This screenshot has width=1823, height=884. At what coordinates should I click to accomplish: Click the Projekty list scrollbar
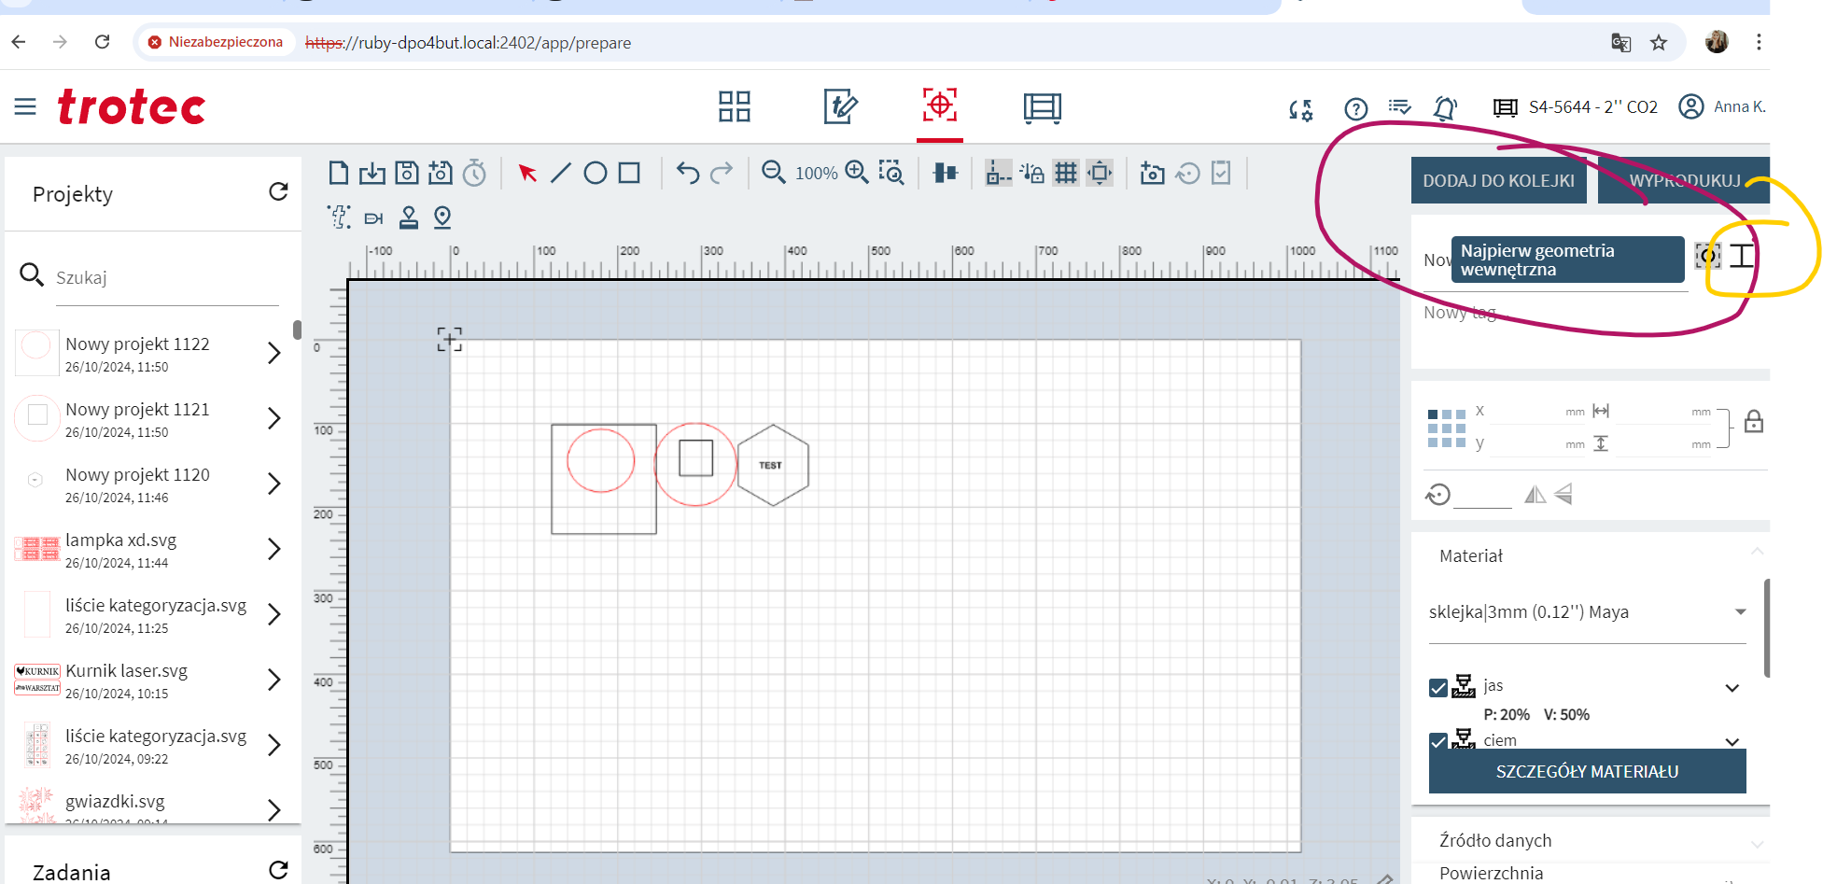click(x=297, y=330)
